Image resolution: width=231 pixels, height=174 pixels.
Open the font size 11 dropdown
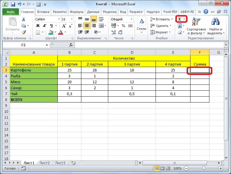pyautogui.click(x=72, y=19)
